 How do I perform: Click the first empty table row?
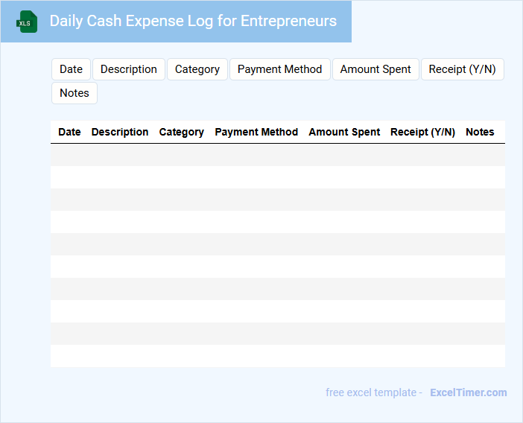coord(277,155)
